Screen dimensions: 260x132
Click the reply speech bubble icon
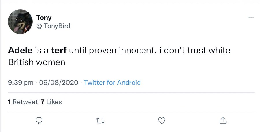pos(39,120)
